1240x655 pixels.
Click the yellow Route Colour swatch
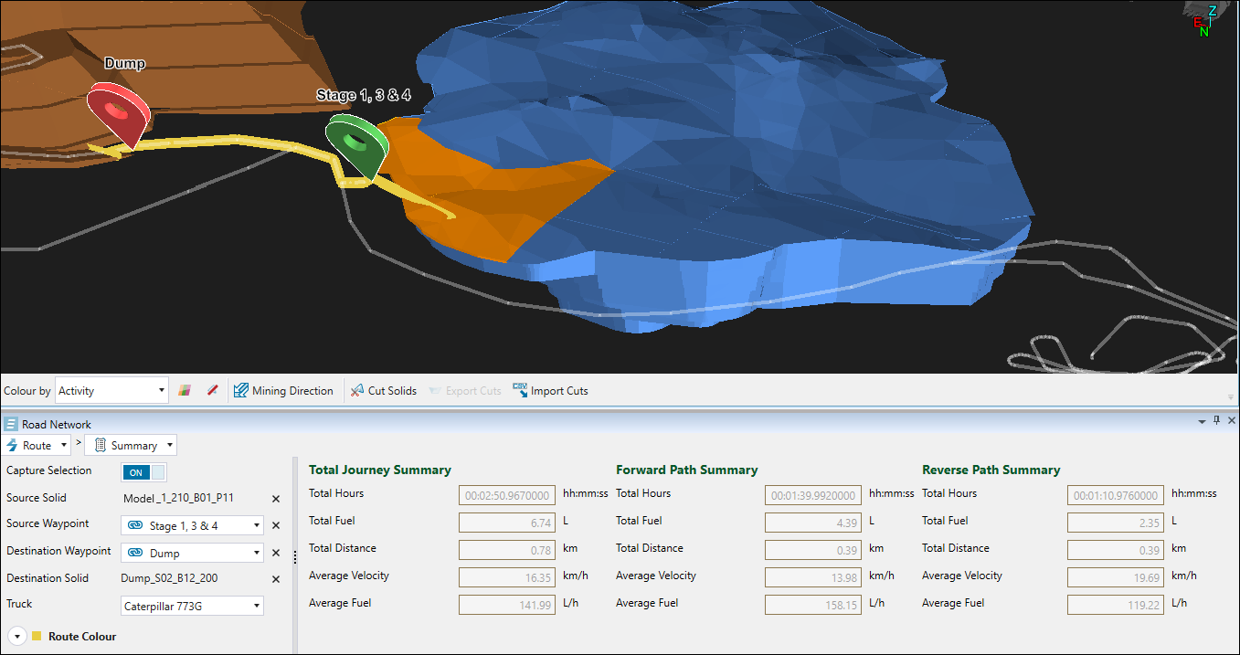37,637
